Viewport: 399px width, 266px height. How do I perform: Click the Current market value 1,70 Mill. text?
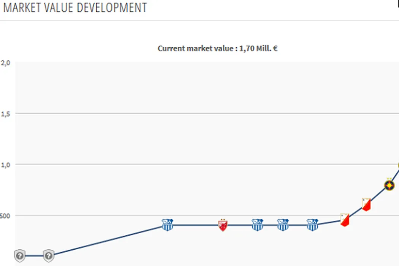coord(217,49)
